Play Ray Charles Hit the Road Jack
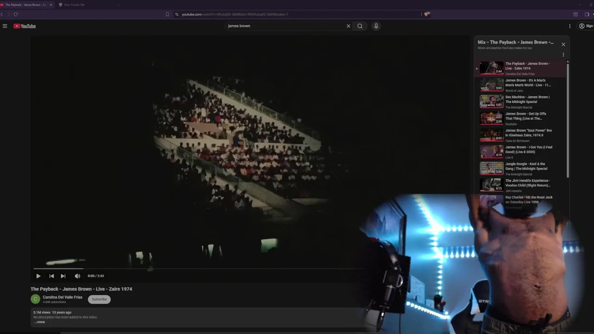Viewport: 594px width, 334px height. pos(521,202)
